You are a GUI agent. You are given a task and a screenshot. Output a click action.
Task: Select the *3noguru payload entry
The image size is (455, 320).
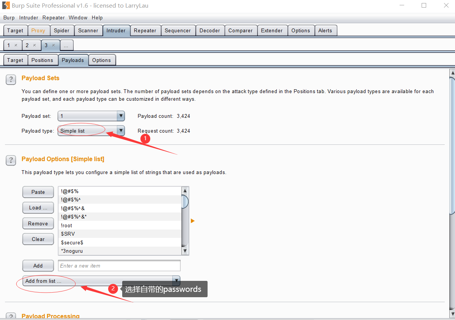click(120, 251)
